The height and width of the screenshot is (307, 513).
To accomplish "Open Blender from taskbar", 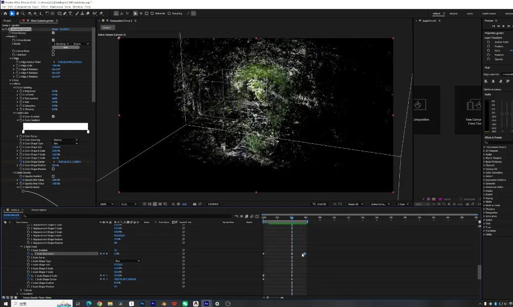I will (164, 304).
